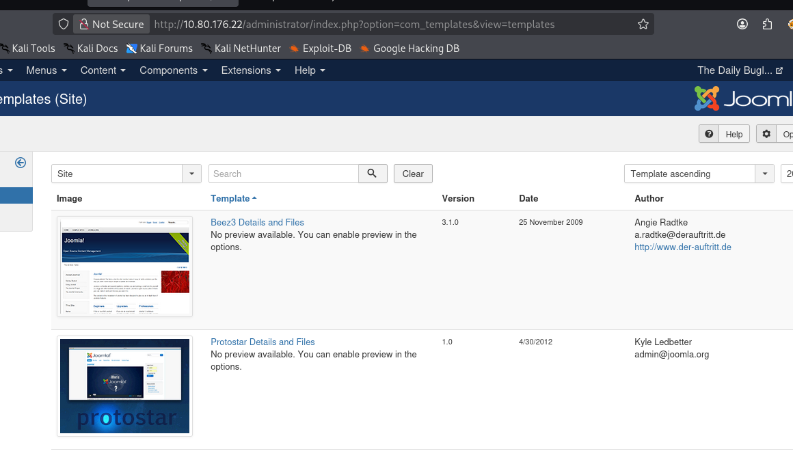Open the Site location filter dropdown
793x464 pixels.
[x=191, y=174]
